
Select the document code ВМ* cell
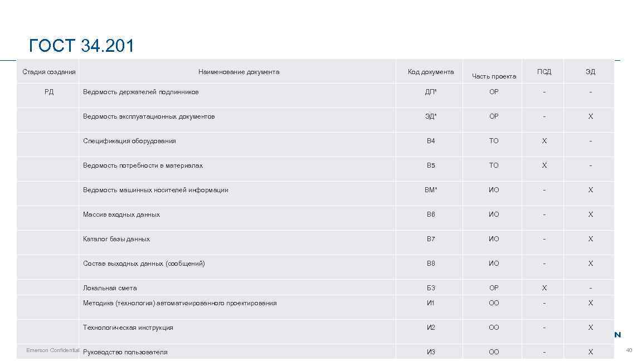click(x=431, y=190)
